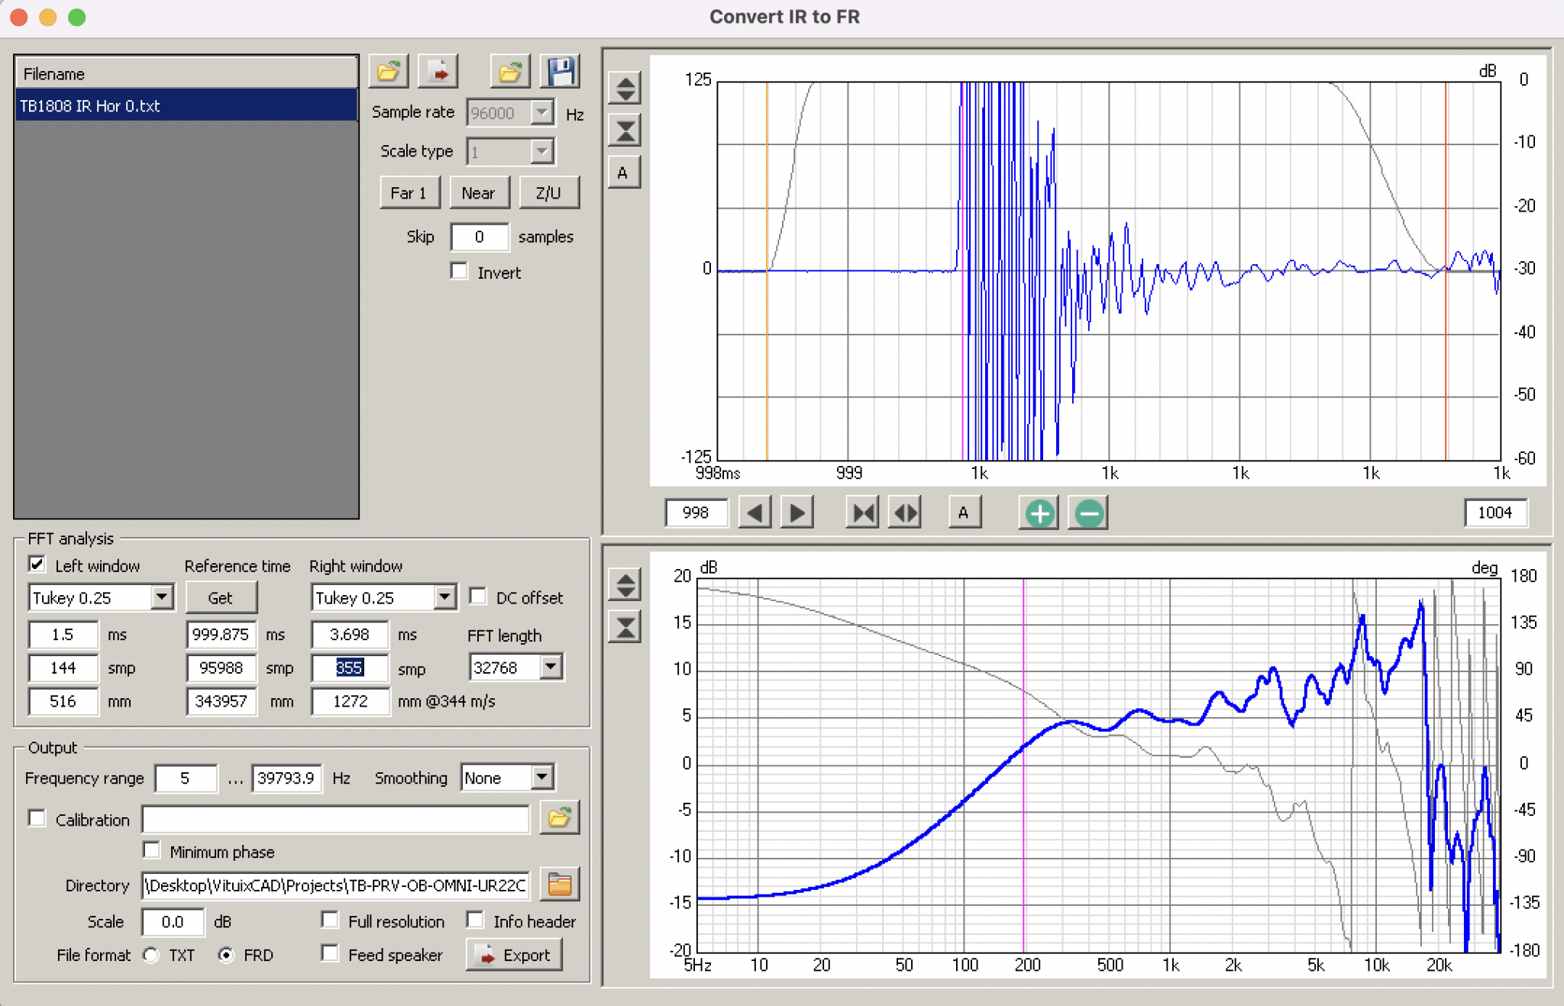This screenshot has width=1564, height=1006.
Task: Click left window 516 mm field
Action: [63, 701]
